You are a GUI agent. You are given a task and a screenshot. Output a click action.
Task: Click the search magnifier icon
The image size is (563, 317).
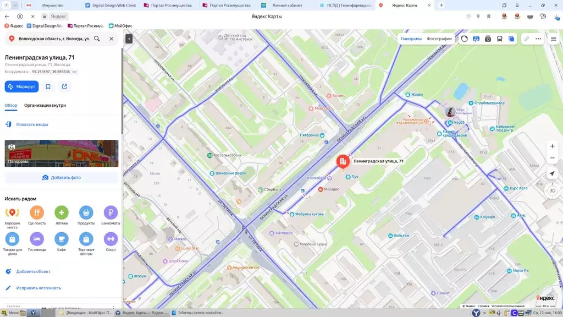(x=97, y=39)
